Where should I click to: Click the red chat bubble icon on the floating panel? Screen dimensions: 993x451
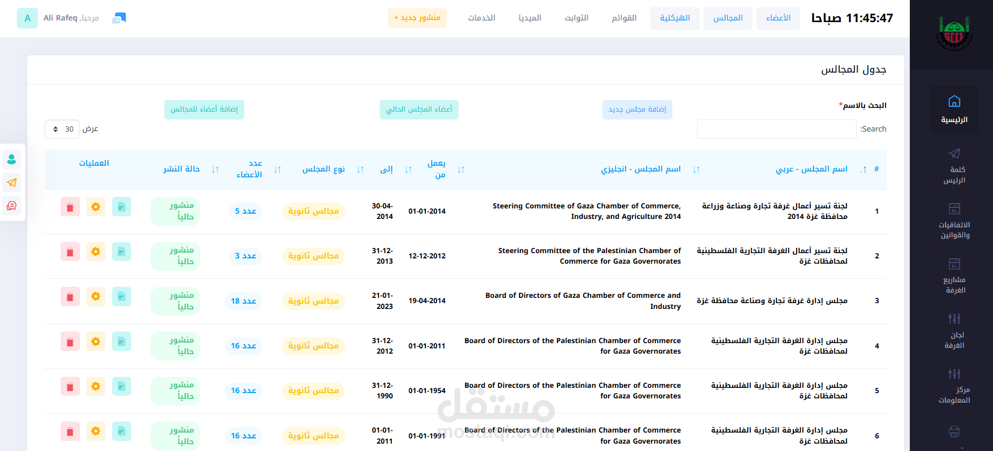point(12,206)
